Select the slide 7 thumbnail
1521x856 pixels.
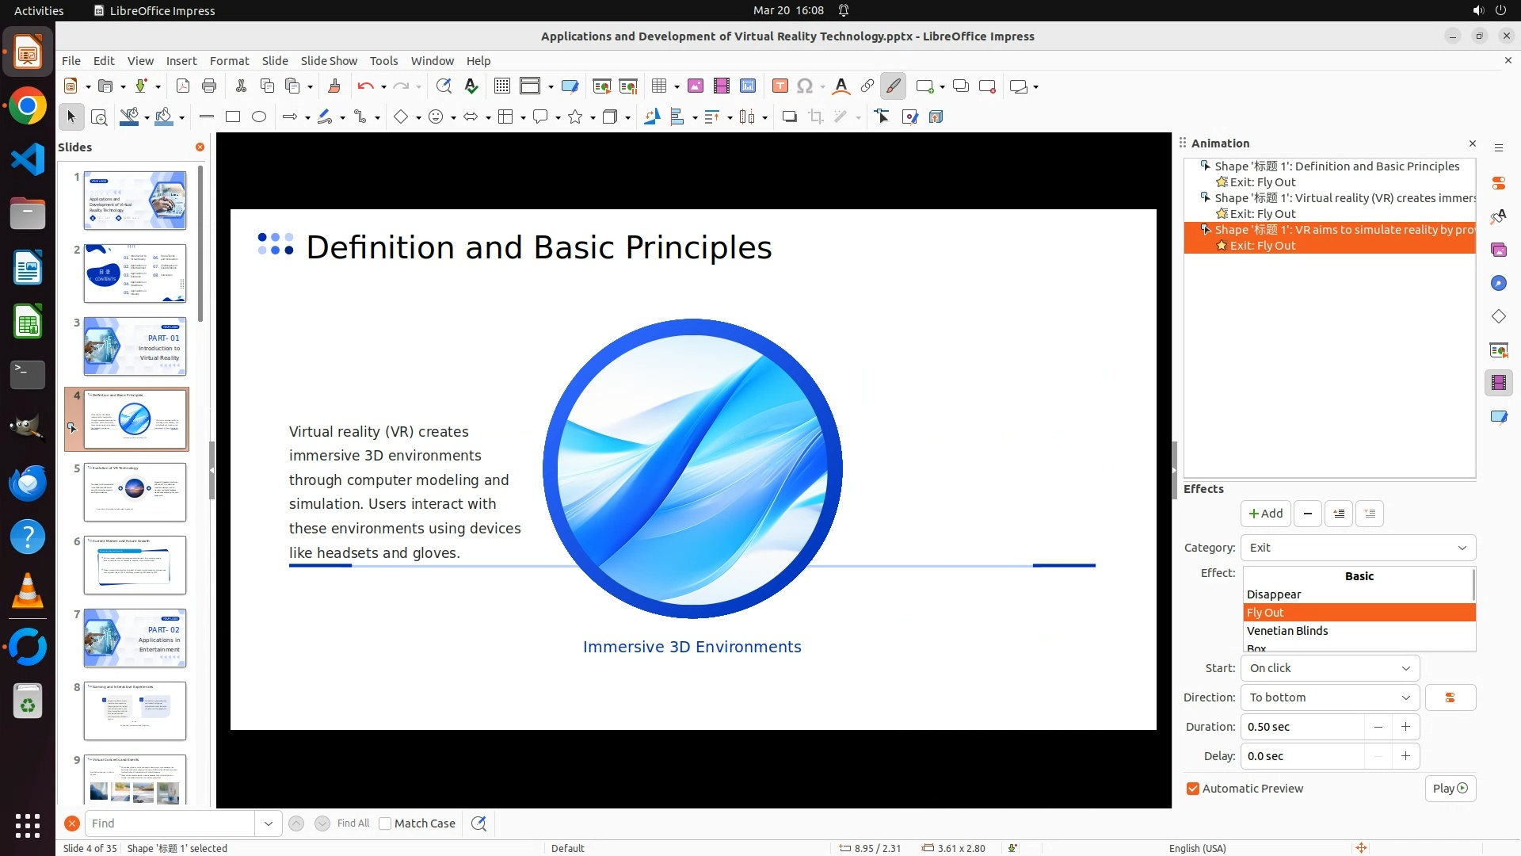coord(135,638)
